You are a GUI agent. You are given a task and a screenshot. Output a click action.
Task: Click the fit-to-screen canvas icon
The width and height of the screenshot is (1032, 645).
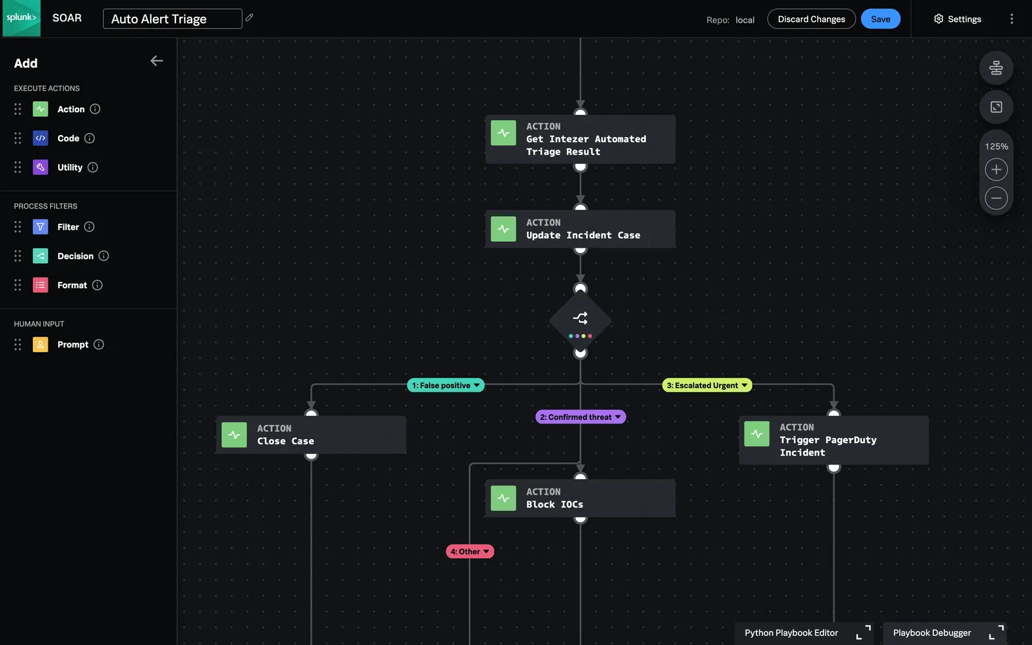[x=996, y=107]
